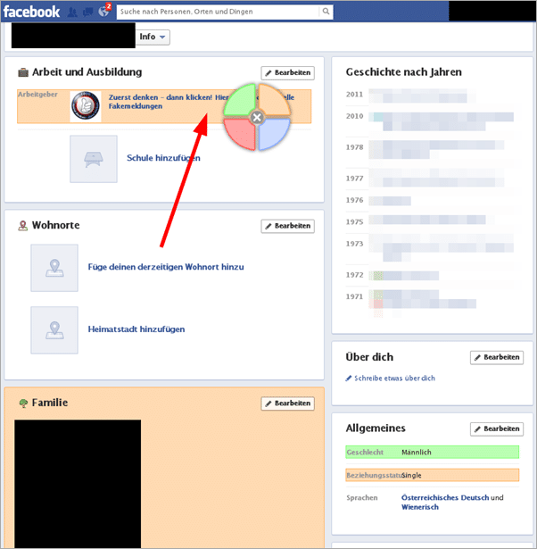Viewport: 537px width, 549px height.
Task: Edit Allgemeines via Bearbeiten button
Action: [497, 428]
